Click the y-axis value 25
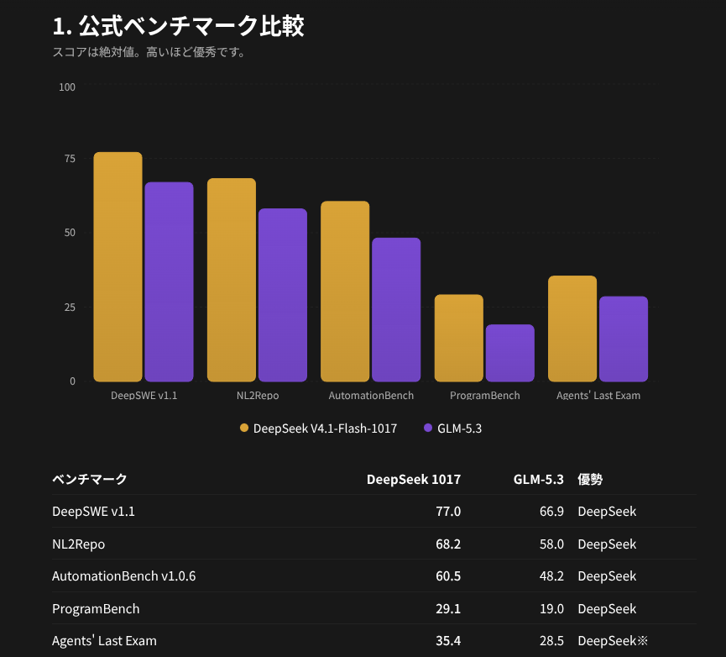 [70, 307]
